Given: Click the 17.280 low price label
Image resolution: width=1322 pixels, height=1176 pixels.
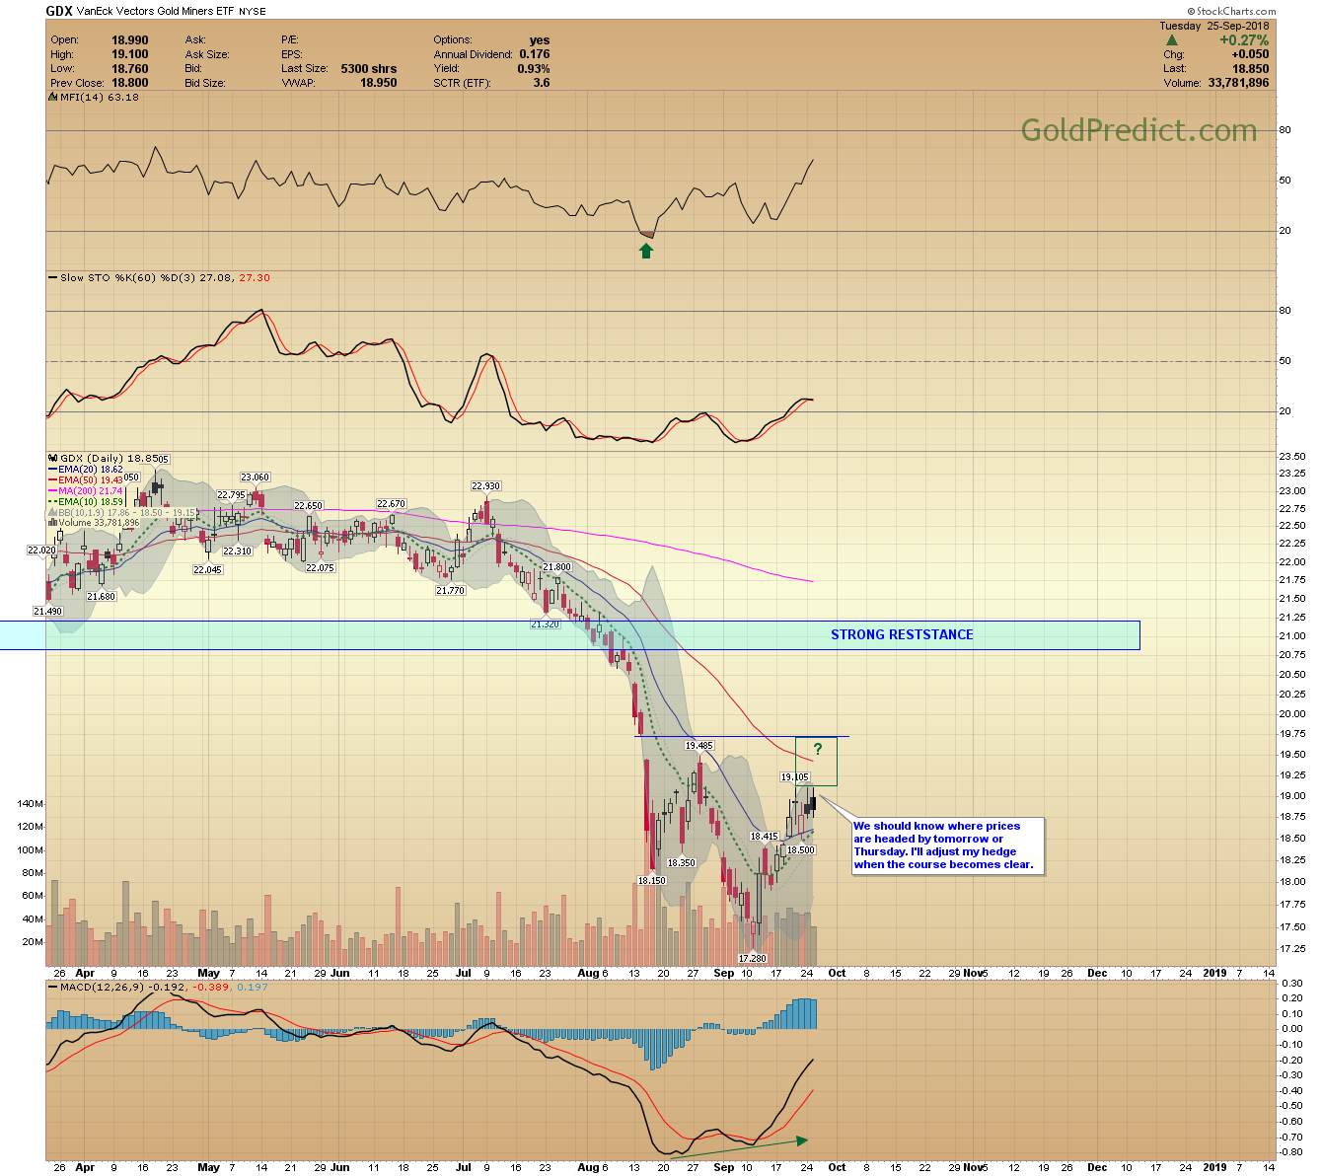Looking at the screenshot, I should click(753, 959).
